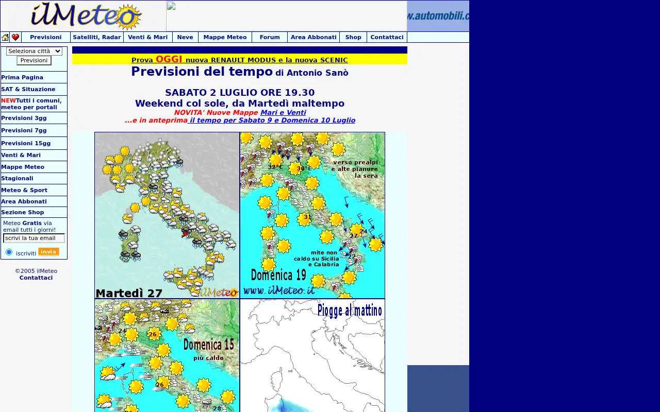Viewport: 660px width, 412px height.
Task: Focus the 'scrivi la tua email' field
Action: (x=34, y=238)
